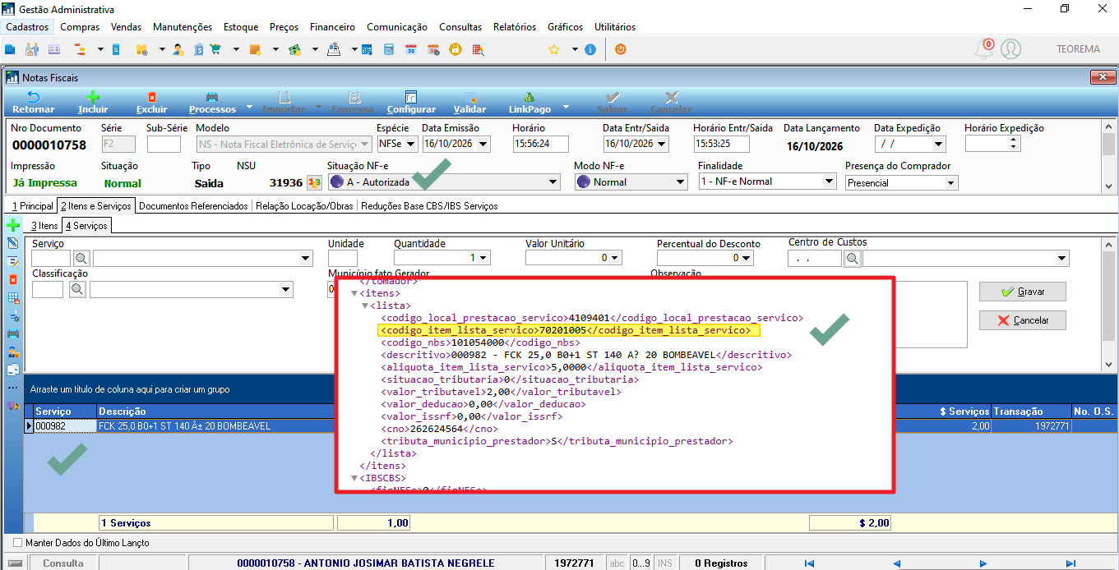This screenshot has width=1119, height=570.
Task: Click the magnifier beside Centro de Custos
Action: pyautogui.click(x=853, y=259)
